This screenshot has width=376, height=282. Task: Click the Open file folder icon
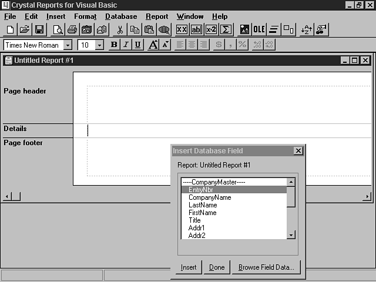click(25, 29)
